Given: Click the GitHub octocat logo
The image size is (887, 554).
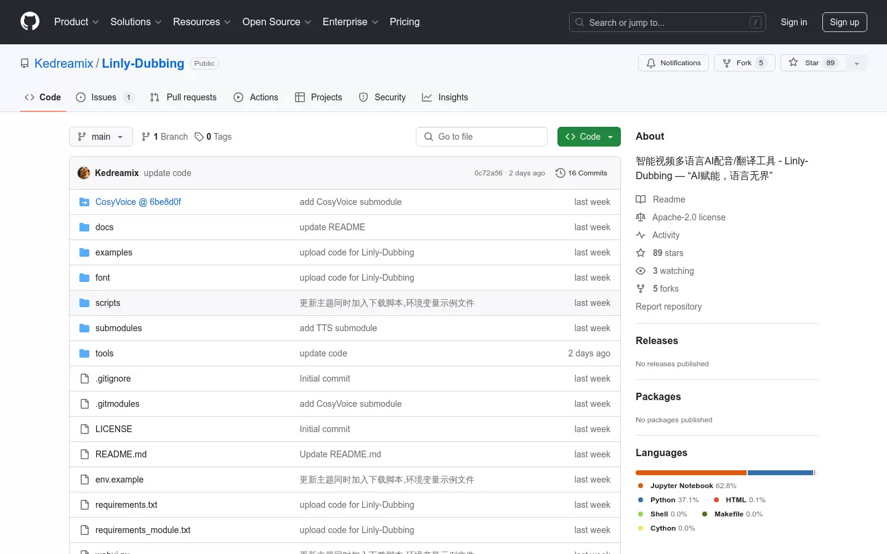Looking at the screenshot, I should point(30,22).
